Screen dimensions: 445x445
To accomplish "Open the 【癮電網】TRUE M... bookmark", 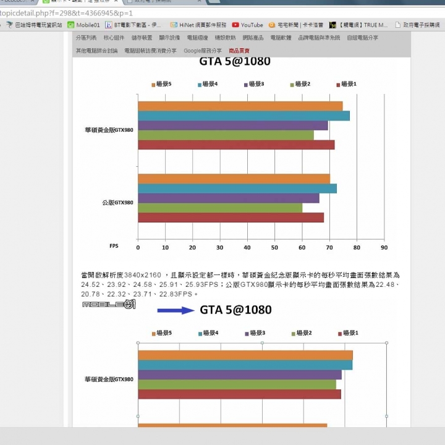I will (358, 25).
